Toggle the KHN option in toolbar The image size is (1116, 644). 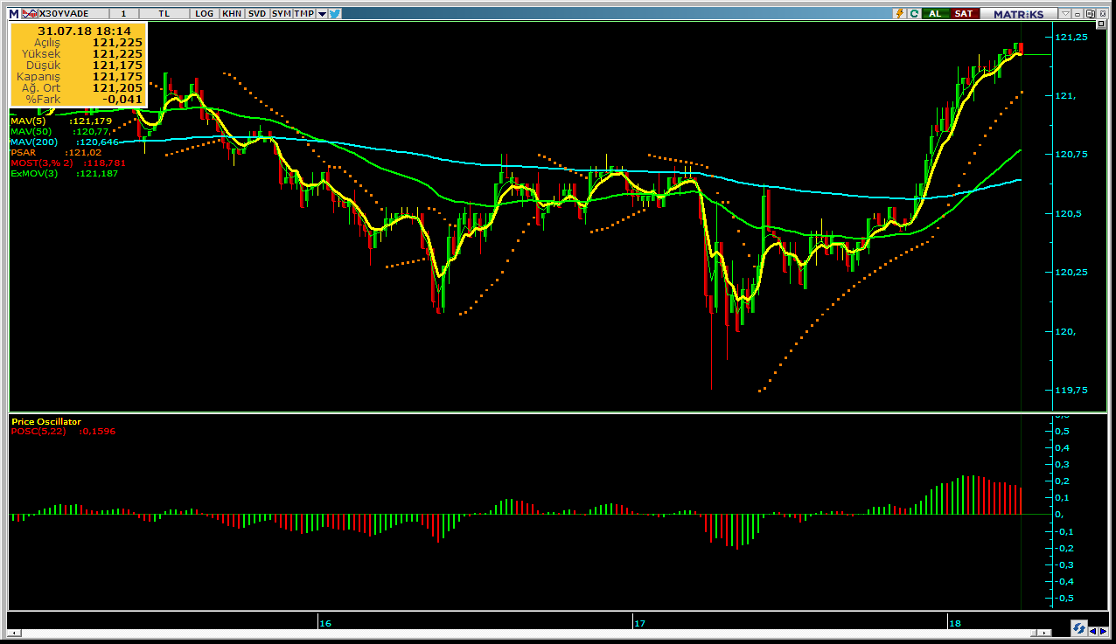232,14
